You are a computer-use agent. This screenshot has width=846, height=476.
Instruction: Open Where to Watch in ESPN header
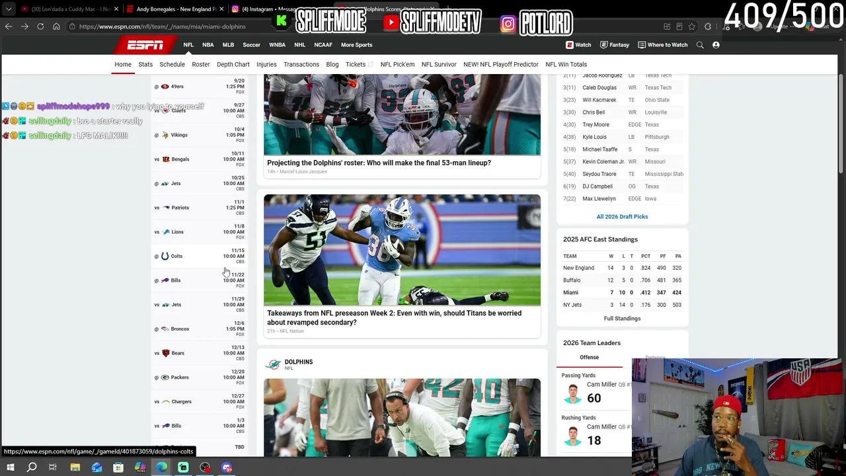(x=663, y=45)
